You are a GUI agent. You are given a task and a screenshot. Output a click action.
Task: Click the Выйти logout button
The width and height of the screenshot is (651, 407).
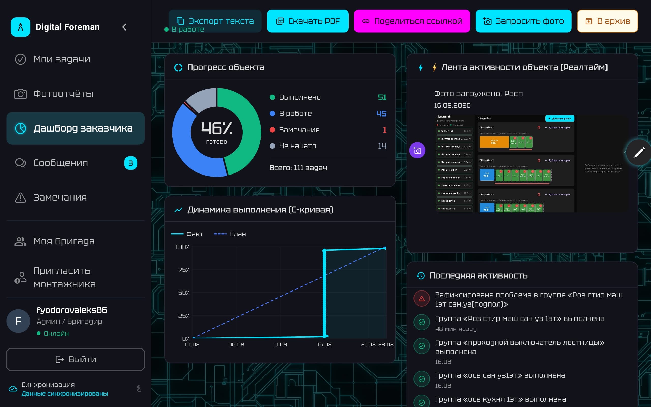click(76, 359)
